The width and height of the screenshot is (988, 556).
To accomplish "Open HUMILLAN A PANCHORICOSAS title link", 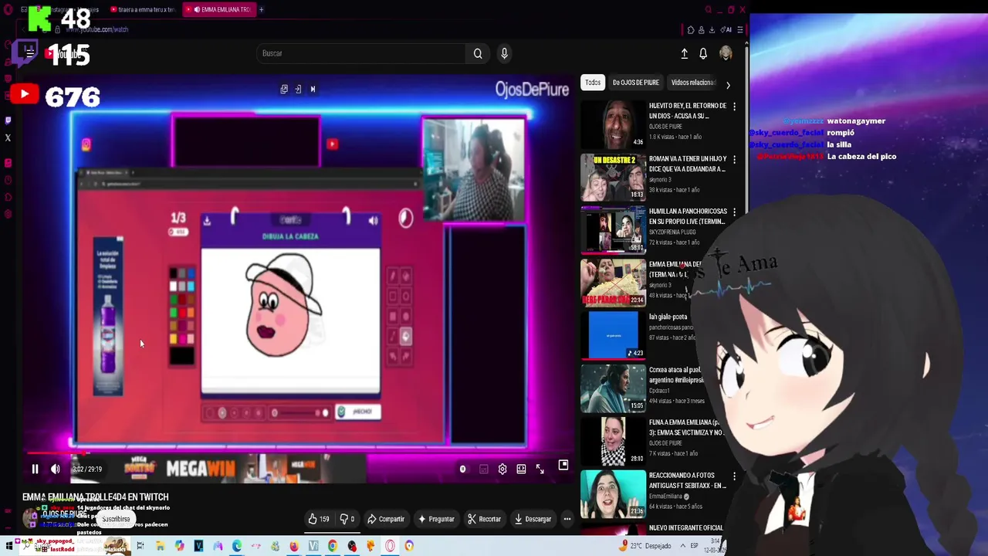I will tap(688, 216).
